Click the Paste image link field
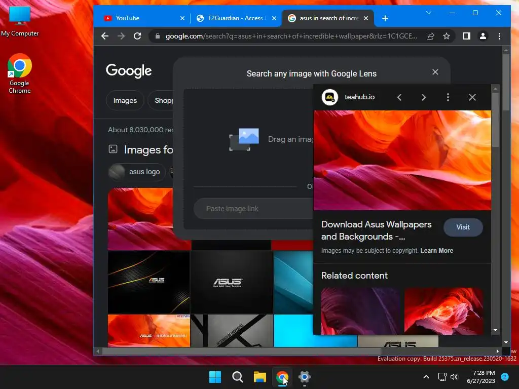519x389 pixels. [253, 209]
